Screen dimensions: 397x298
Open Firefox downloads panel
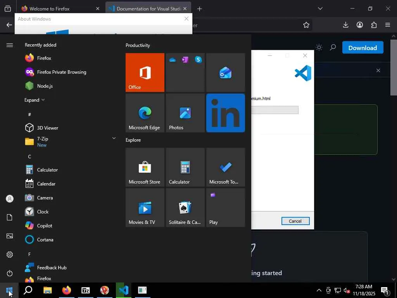345,25
